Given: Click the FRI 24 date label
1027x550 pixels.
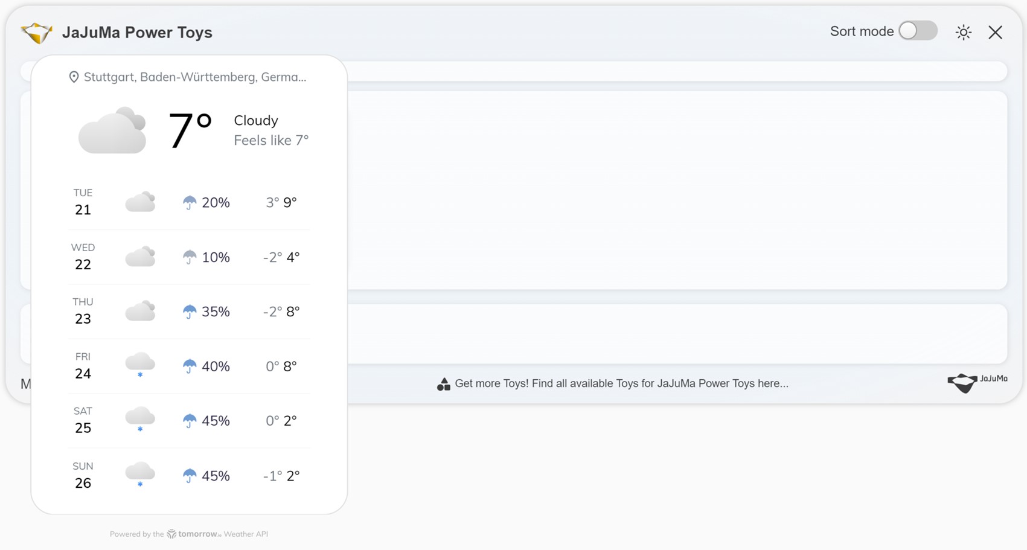Looking at the screenshot, I should 83,366.
